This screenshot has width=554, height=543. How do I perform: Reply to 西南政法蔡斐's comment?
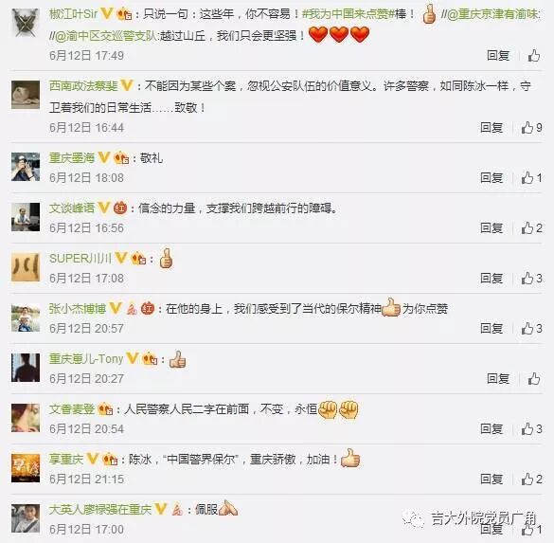point(491,128)
